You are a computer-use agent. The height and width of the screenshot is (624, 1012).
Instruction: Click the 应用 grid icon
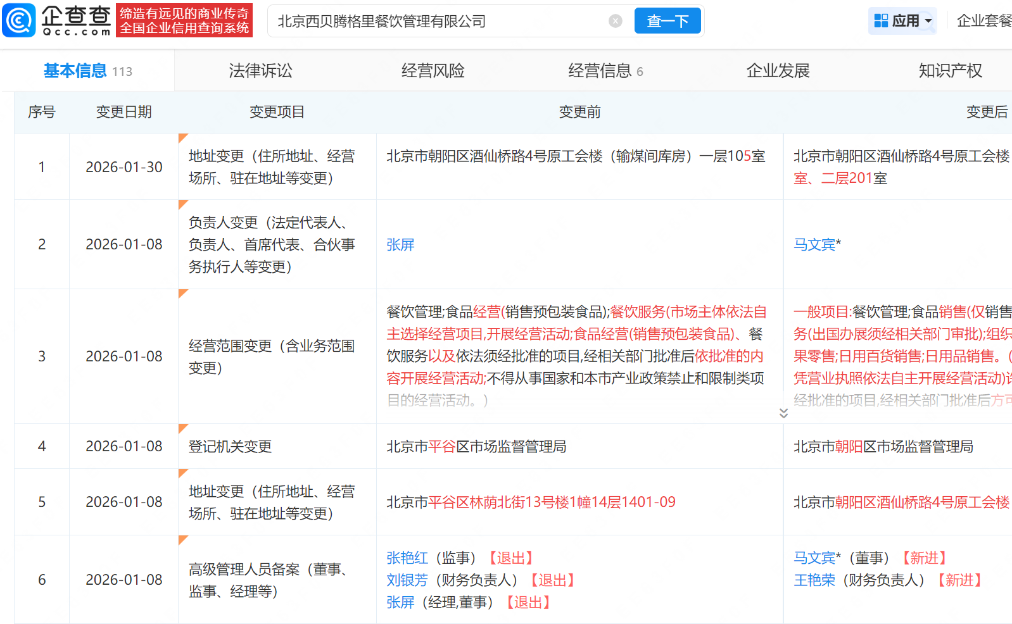pyautogui.click(x=881, y=21)
